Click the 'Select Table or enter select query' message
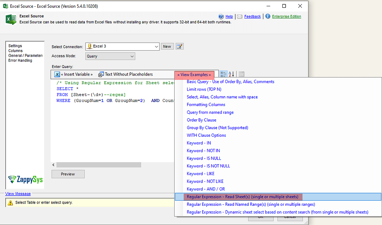 (44, 202)
